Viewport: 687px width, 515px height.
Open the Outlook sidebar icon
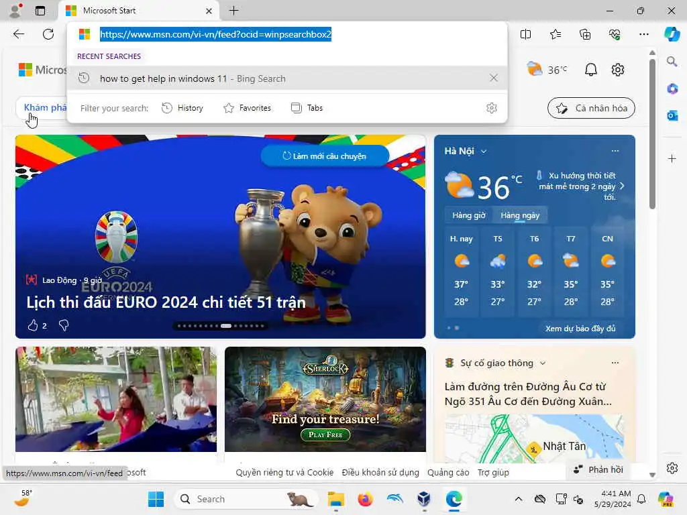[x=672, y=115]
